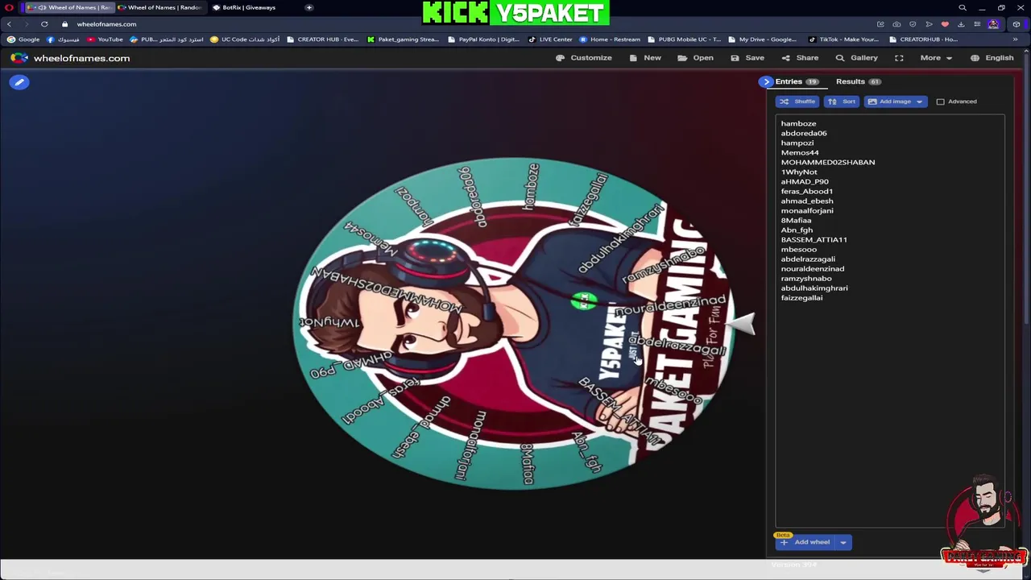Click entry 'nouraldeenzinad' in the list

[813, 268]
